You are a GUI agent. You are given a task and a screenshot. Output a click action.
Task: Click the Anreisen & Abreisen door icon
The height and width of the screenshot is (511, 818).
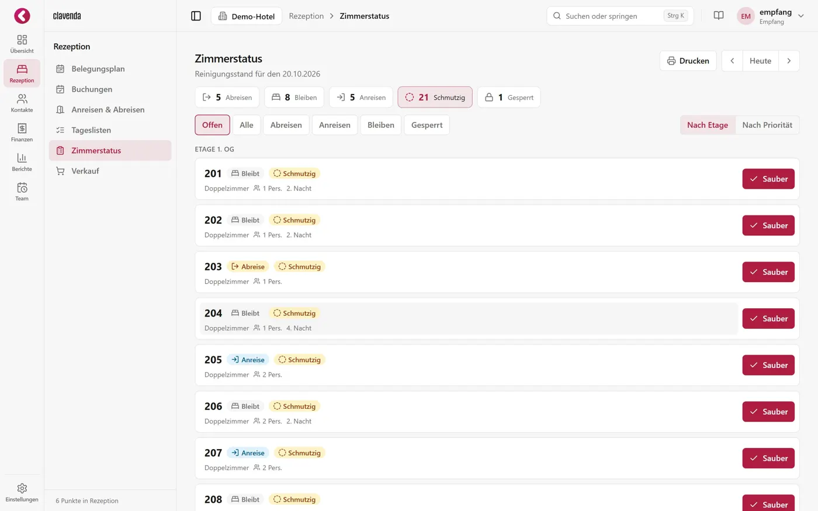point(60,110)
